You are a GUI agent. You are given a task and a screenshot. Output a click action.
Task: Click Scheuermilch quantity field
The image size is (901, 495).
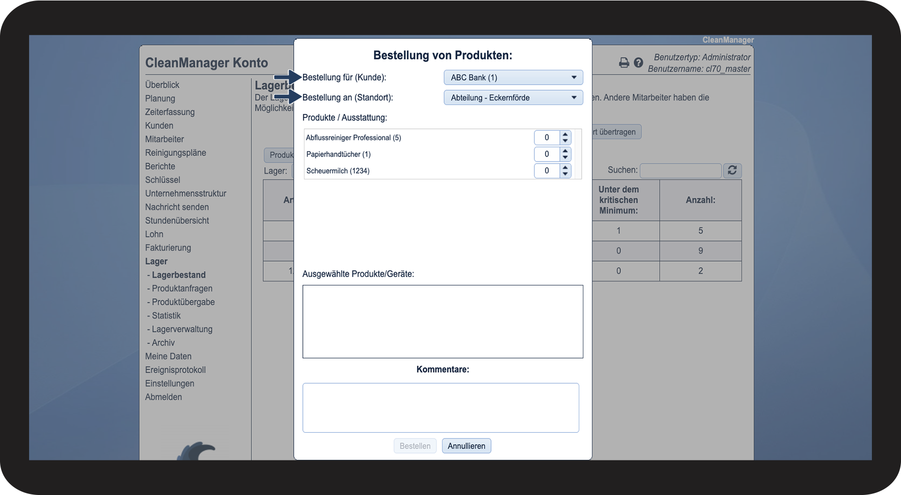547,171
